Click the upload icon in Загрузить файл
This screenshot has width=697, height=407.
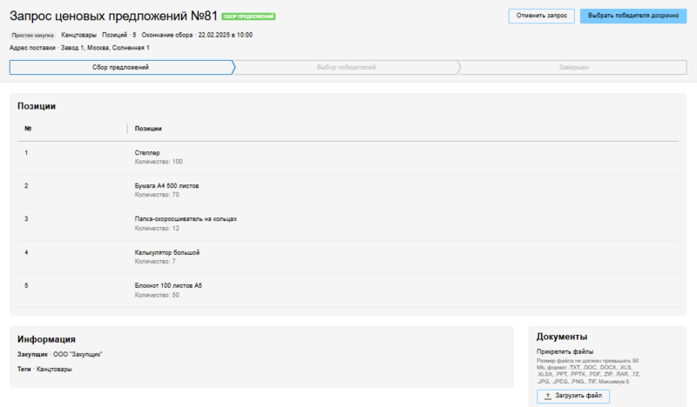[547, 397]
